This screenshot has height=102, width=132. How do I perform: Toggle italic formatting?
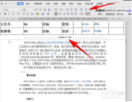click(9, 14)
